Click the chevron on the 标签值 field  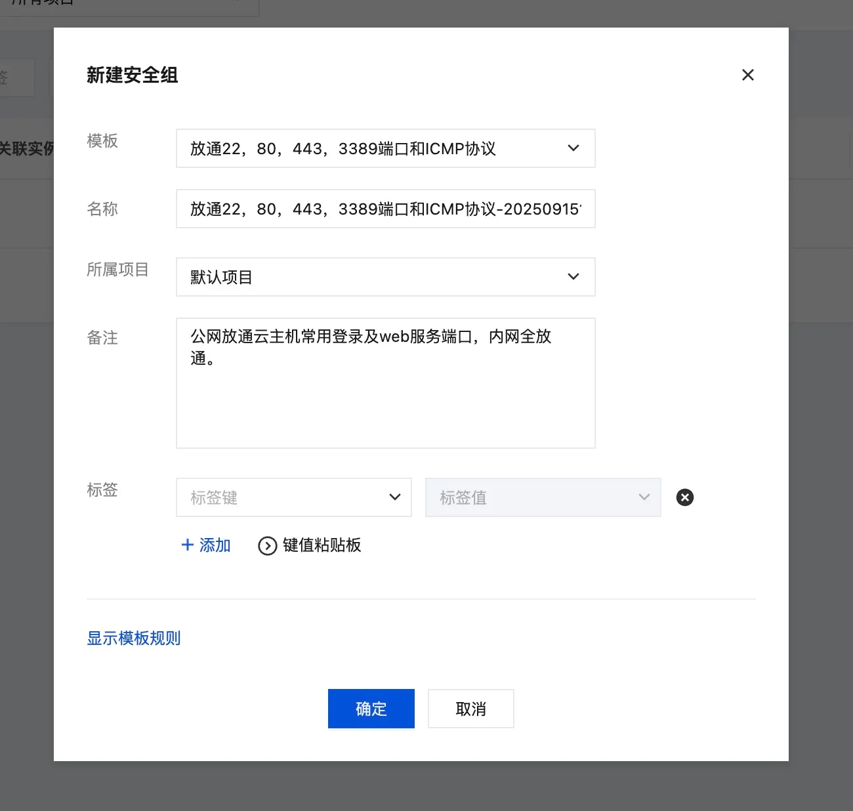click(644, 497)
